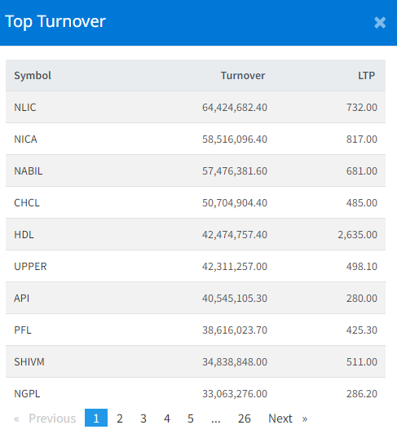Go to pagination page 2
Viewport: 397px width, 434px height.
click(x=120, y=418)
